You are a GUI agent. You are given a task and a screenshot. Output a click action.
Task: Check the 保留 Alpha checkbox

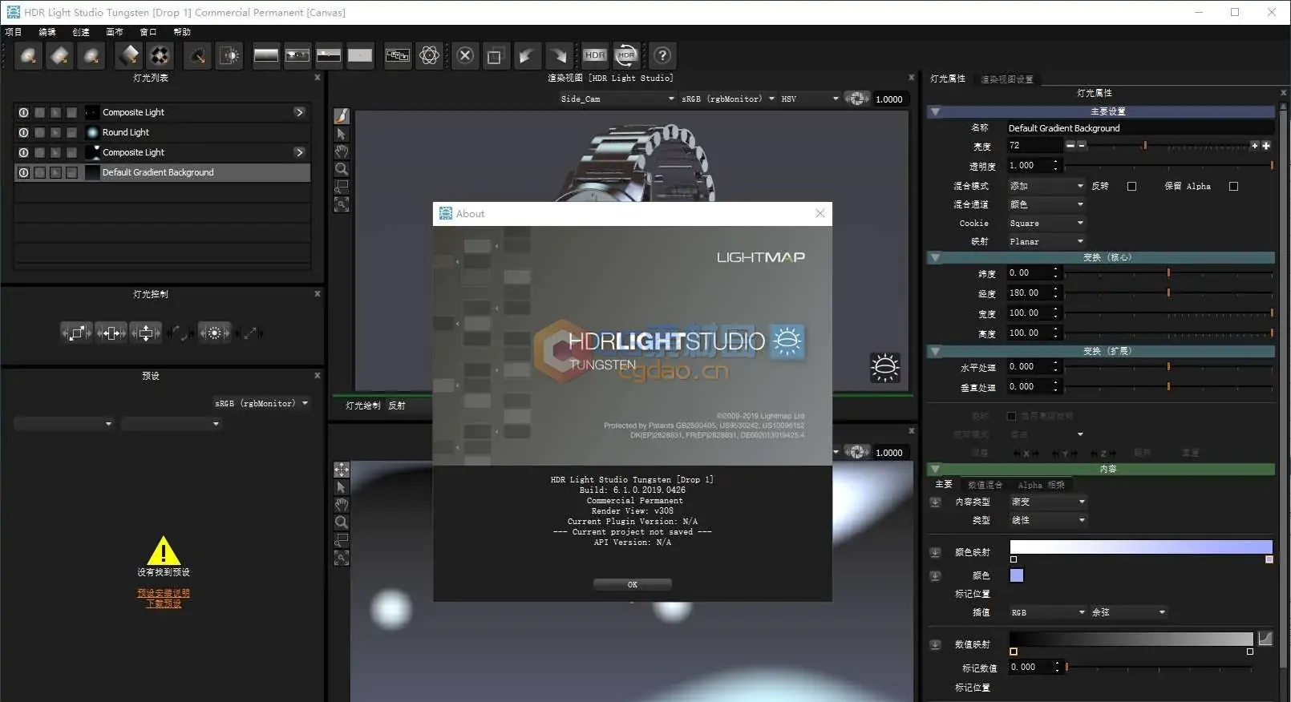(x=1233, y=186)
